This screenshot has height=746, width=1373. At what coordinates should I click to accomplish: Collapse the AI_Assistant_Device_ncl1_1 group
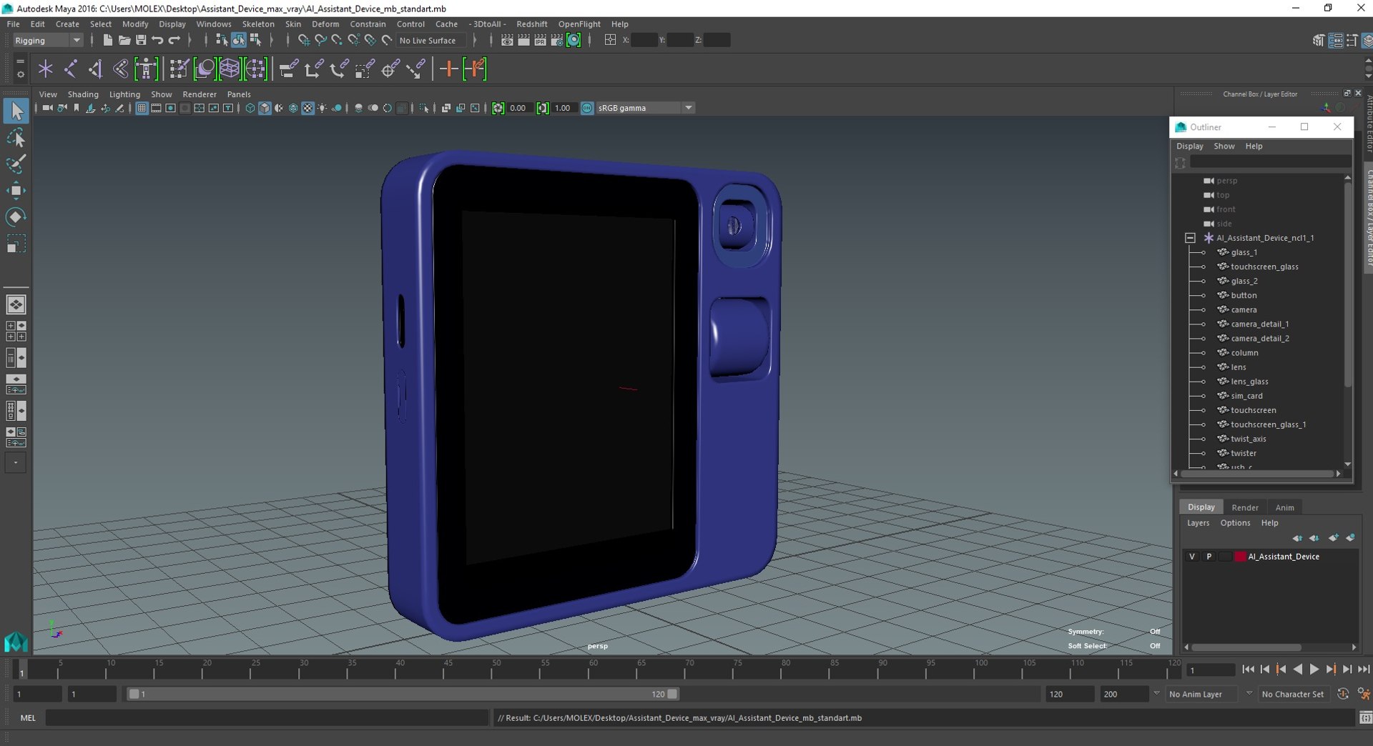[1190, 238]
